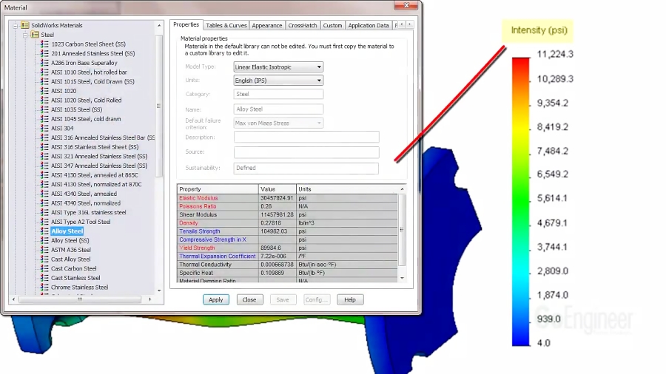Click material icon beside ASTM A36 Steel

44,250
